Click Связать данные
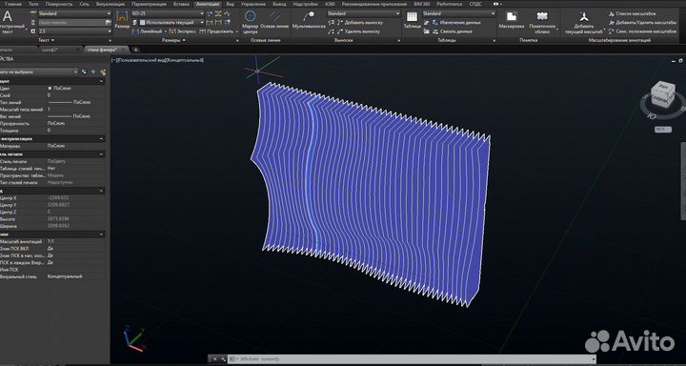The height and width of the screenshot is (366, 686). [452, 31]
